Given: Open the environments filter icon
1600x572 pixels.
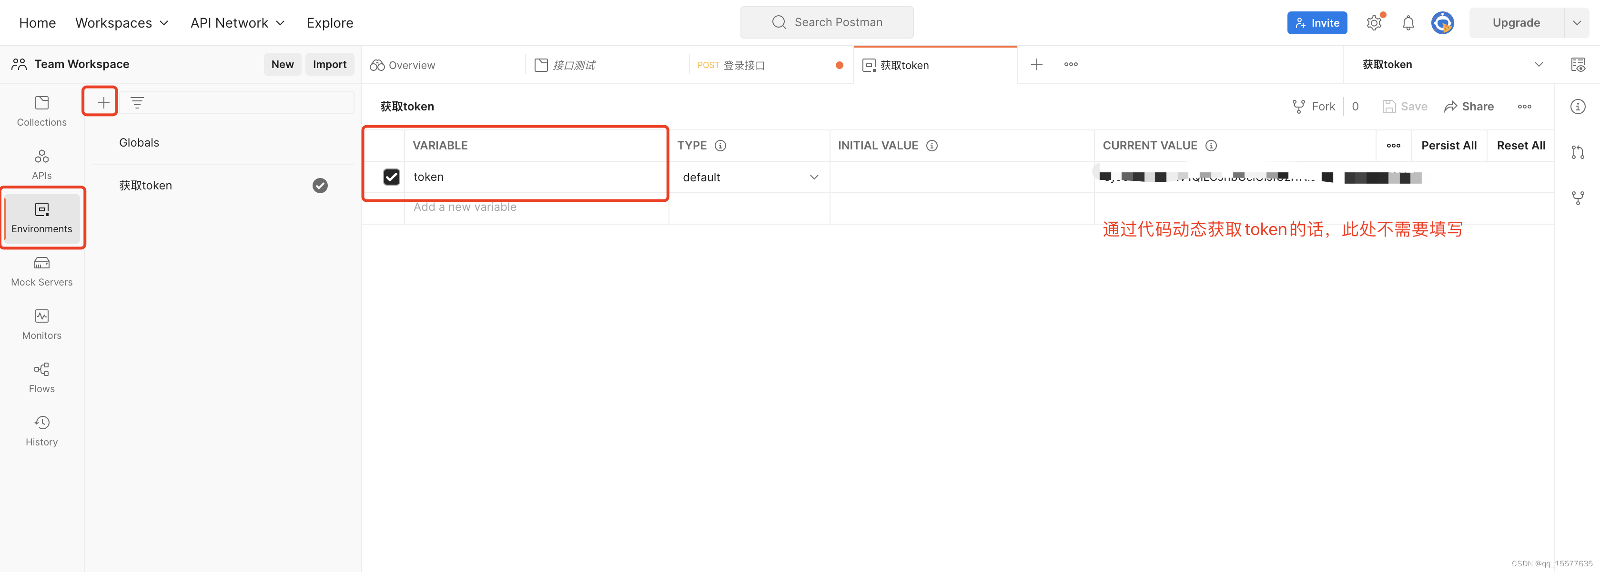Looking at the screenshot, I should click(137, 102).
